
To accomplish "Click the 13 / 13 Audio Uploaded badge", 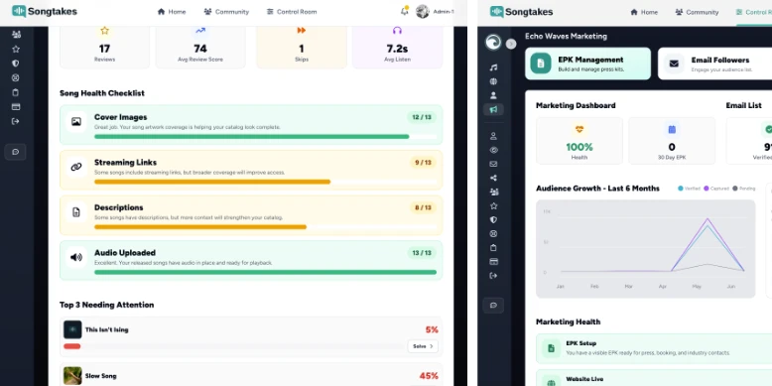I will coord(422,253).
